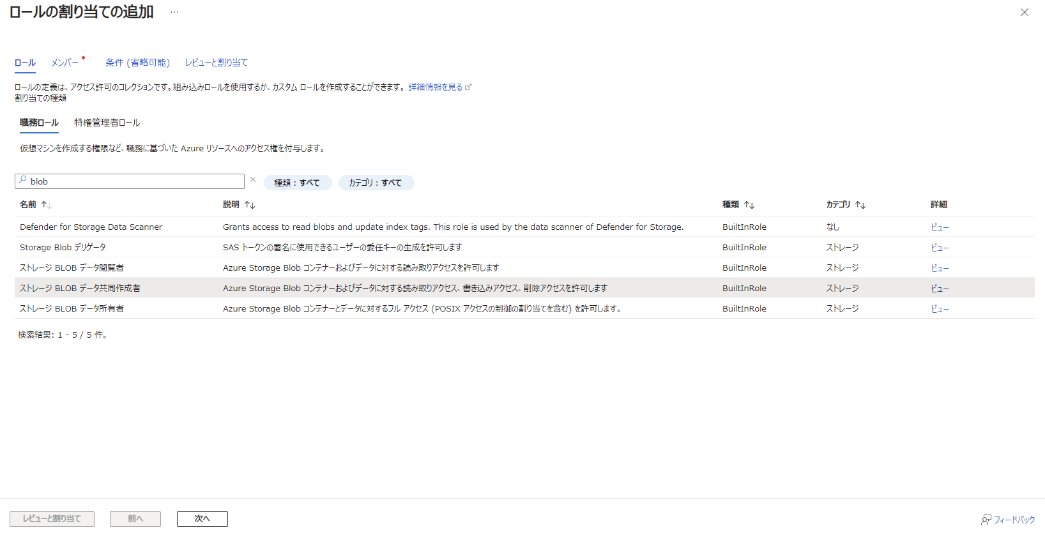Click the search magnifier icon

[x=22, y=181]
